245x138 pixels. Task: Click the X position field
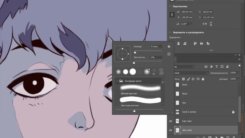pos(208,12)
